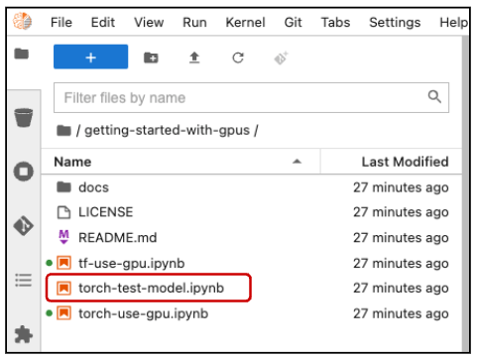Open Running Terminals and Kernels panel

(x=23, y=172)
